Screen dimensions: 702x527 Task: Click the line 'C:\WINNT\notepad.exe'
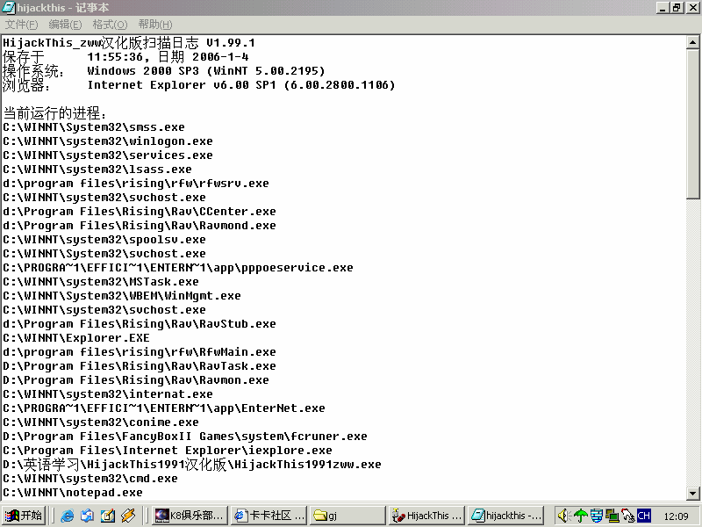73,493
